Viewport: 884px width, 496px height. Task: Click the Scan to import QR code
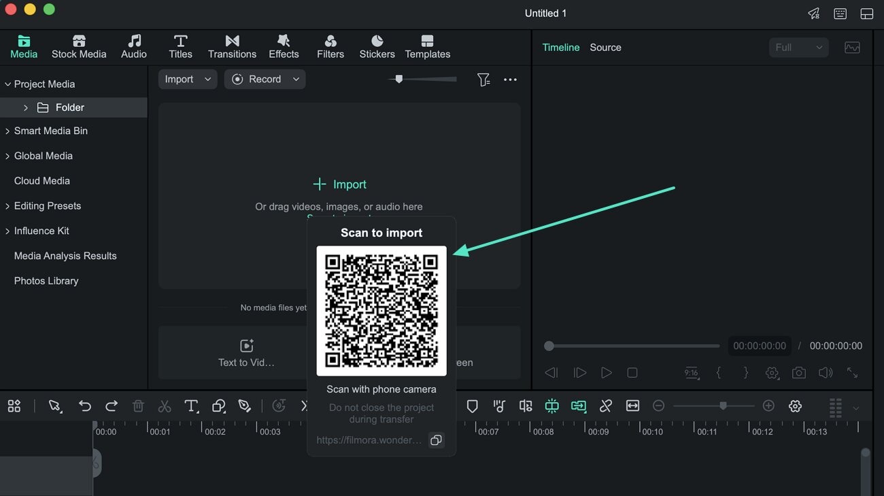381,311
